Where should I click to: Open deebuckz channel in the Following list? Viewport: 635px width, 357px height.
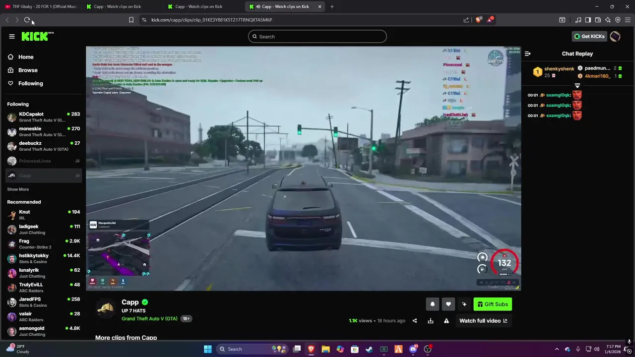[x=44, y=146]
